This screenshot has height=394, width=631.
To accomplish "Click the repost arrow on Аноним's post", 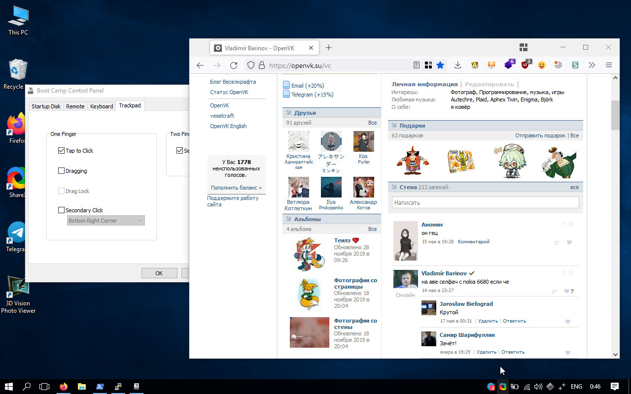I will pos(557,242).
